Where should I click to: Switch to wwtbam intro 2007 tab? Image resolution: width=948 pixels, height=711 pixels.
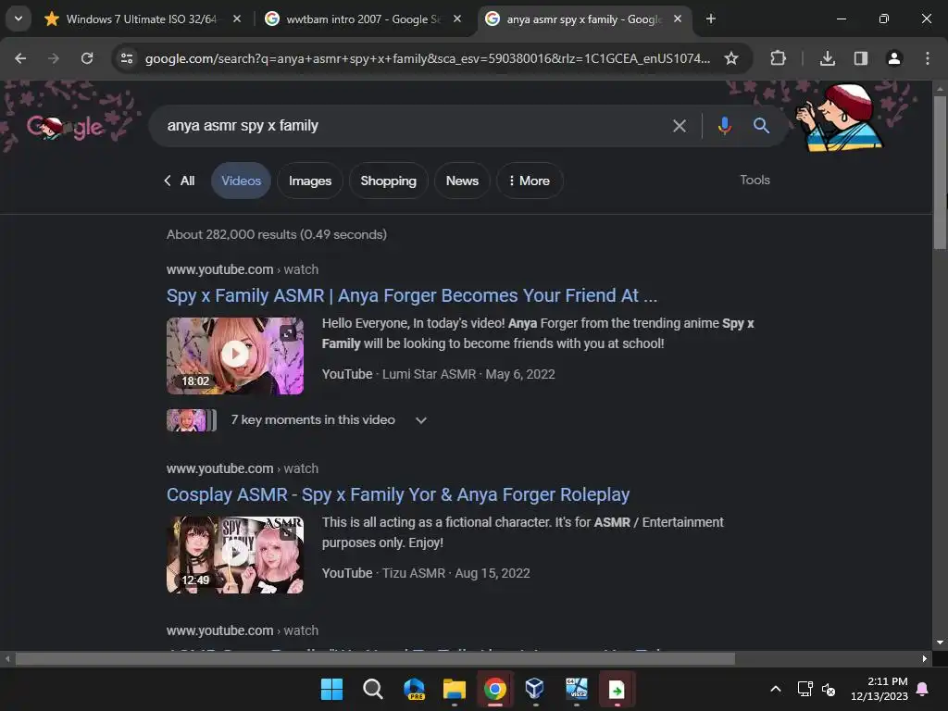(x=363, y=19)
